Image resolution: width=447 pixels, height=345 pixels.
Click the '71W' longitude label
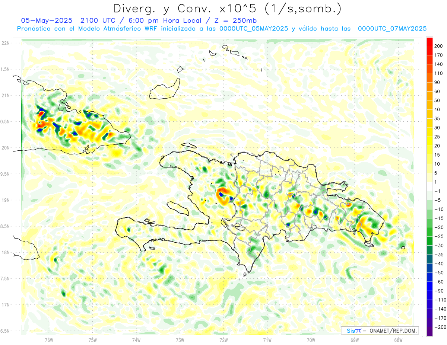tap(267, 340)
